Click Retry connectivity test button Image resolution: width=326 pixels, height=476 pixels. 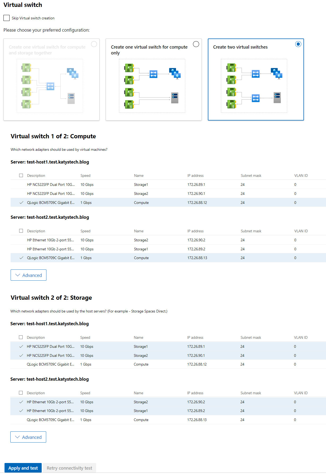coord(69,468)
